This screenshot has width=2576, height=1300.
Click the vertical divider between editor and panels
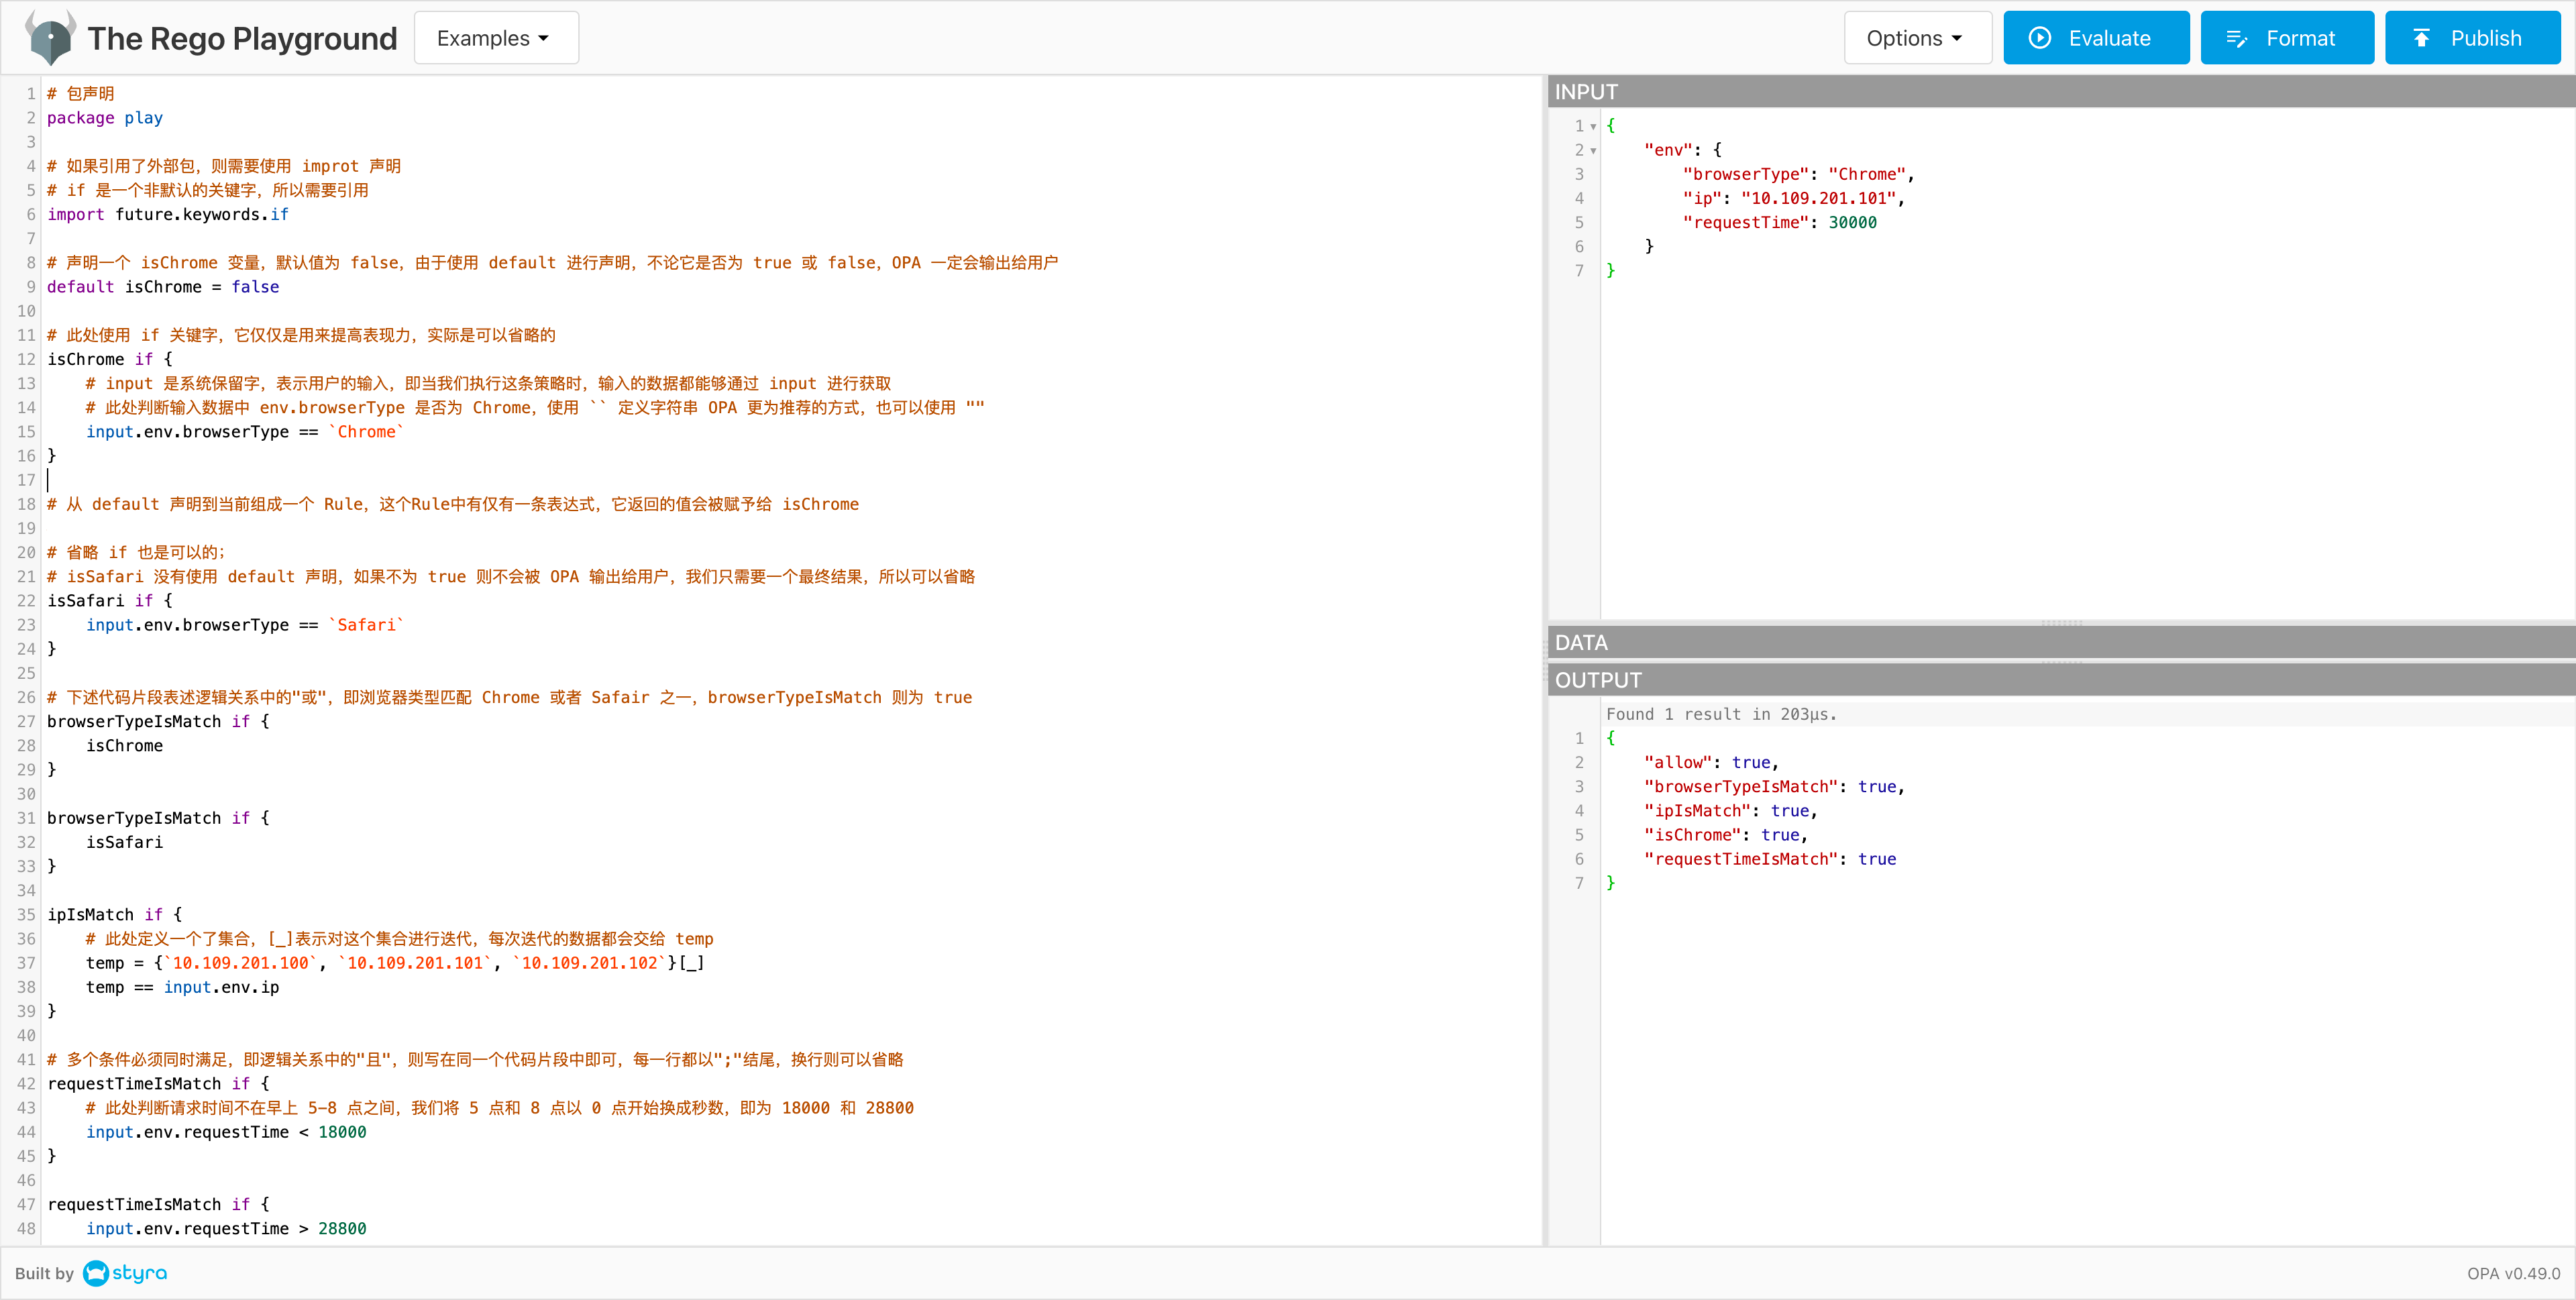tap(1545, 660)
